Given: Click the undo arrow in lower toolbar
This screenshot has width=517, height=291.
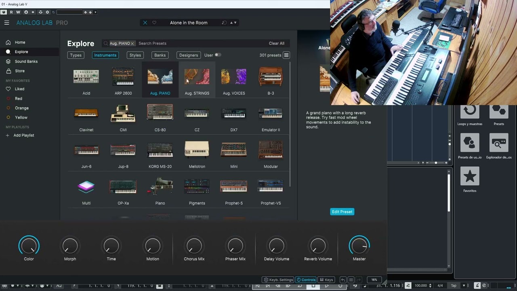Looking at the screenshot, I should coord(343,280).
